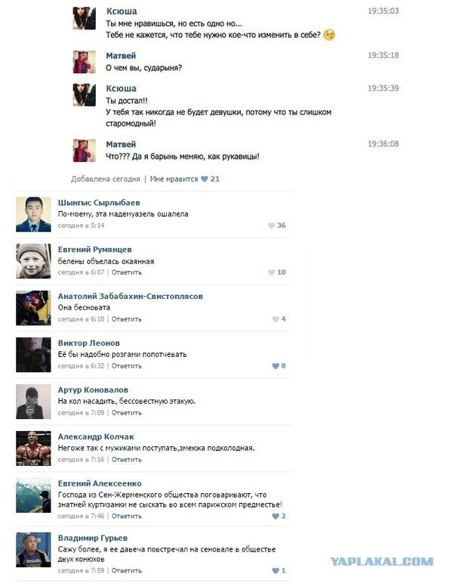Click heart icon on Евгений Румянцев's comment
The width and height of the screenshot is (453, 584).
271,272
